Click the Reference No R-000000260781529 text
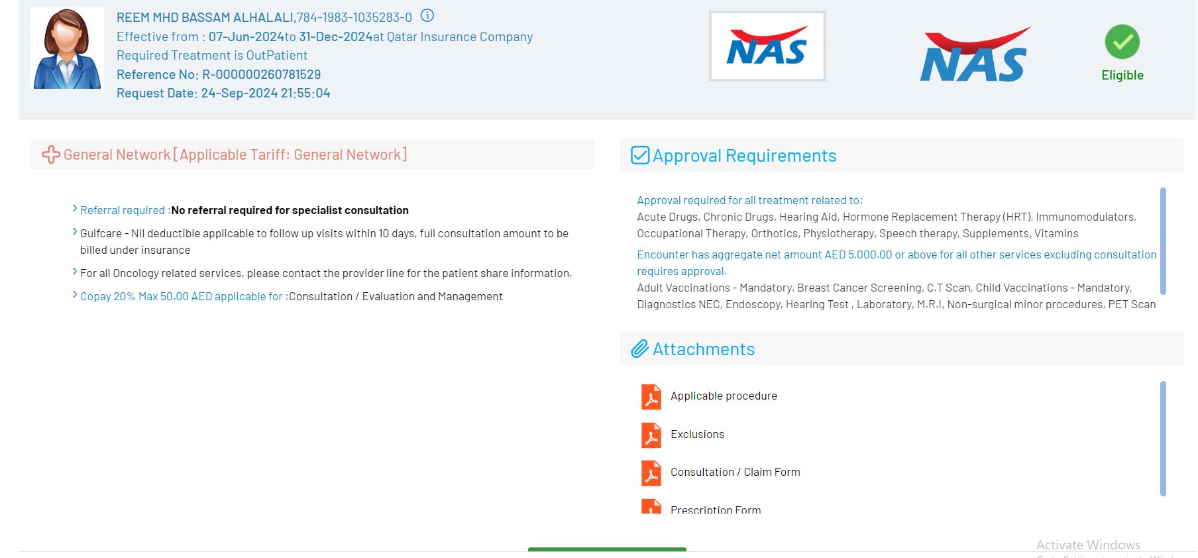 [219, 74]
